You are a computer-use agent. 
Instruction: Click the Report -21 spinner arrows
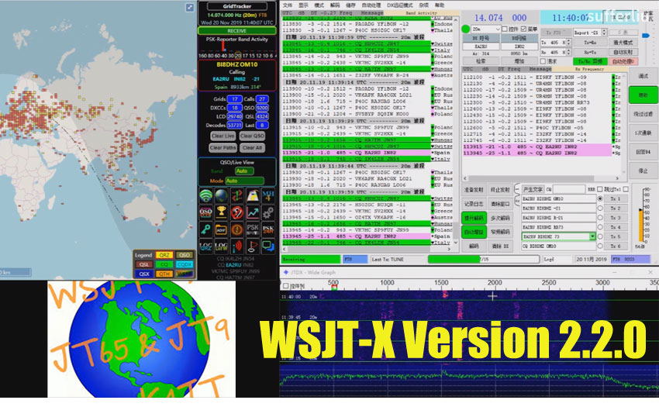(604, 33)
